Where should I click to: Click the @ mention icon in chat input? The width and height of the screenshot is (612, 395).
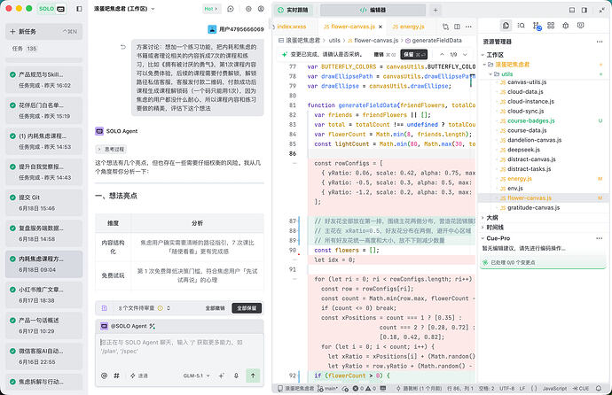click(x=104, y=376)
